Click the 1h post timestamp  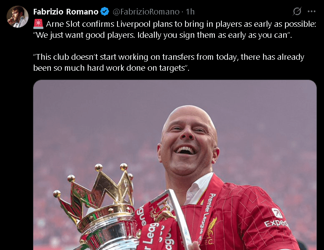(190, 12)
